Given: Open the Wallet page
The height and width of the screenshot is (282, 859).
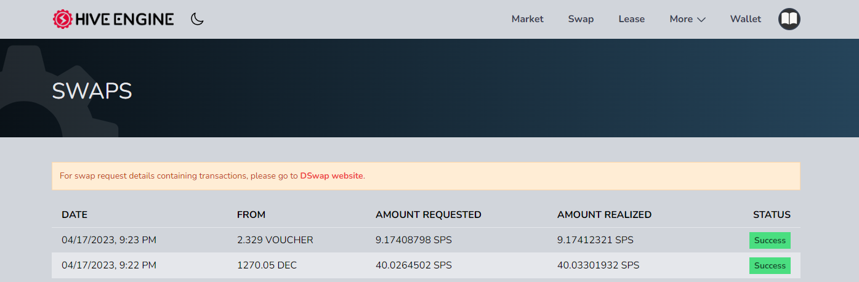Looking at the screenshot, I should [745, 19].
